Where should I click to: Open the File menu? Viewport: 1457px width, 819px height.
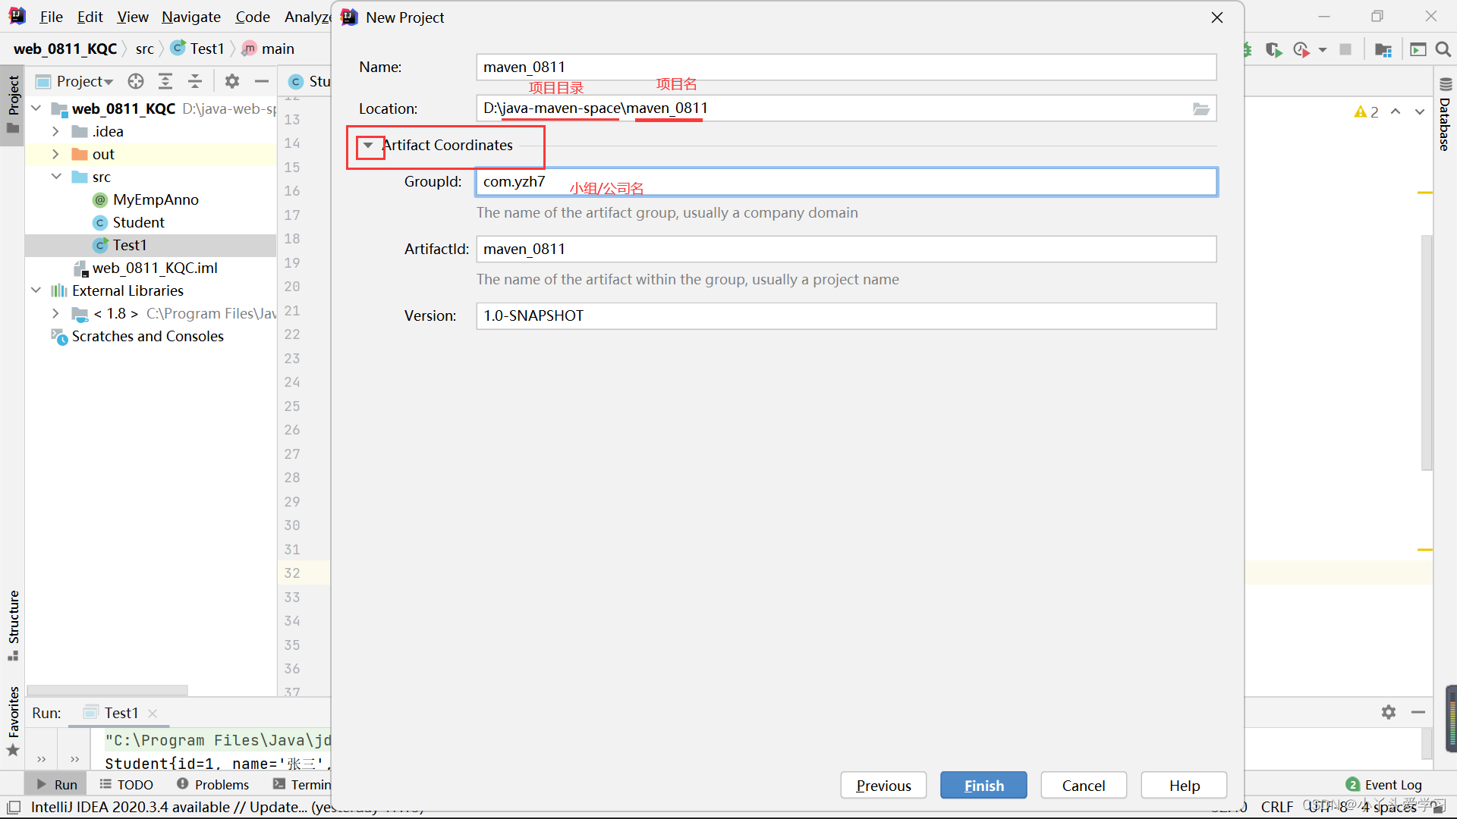coord(51,17)
